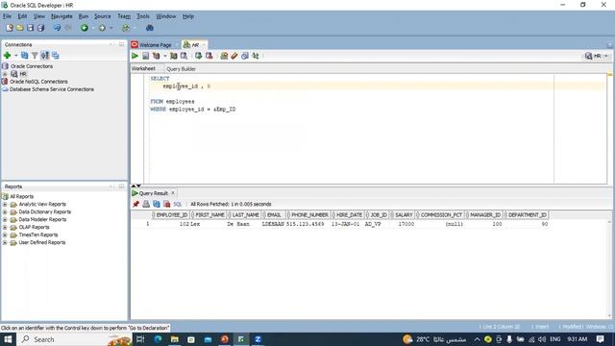The height and width of the screenshot is (346, 615).
Task: Click the DEPARTMENT_ID column header
Action: point(526,215)
